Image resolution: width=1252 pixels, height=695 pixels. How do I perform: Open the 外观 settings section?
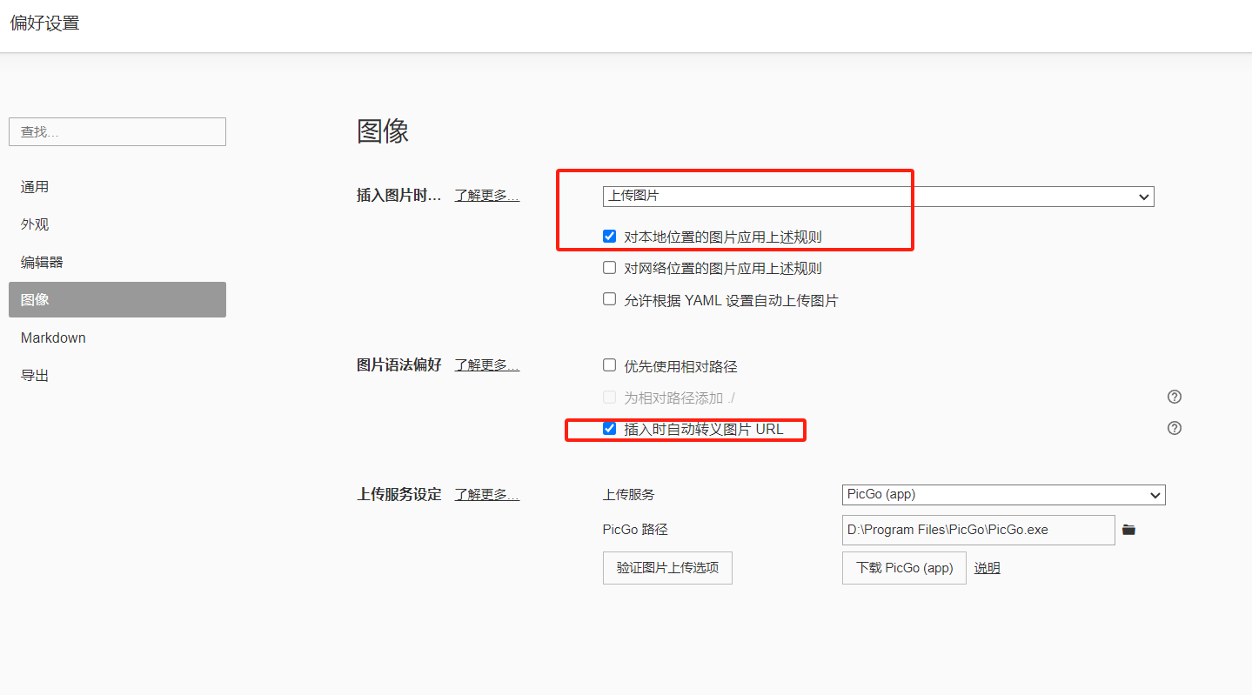coord(35,224)
